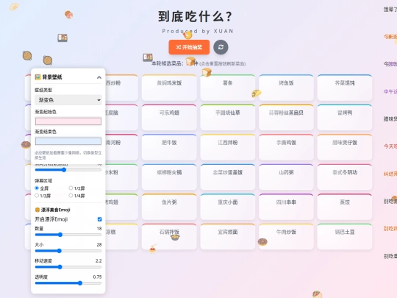Click the 烤鱼饭 dish card
The image size is (397, 298).
286,88
